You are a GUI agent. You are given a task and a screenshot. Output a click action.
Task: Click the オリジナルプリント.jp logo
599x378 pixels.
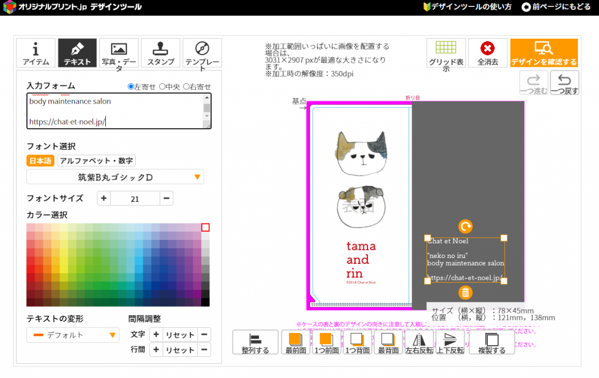click(x=73, y=7)
